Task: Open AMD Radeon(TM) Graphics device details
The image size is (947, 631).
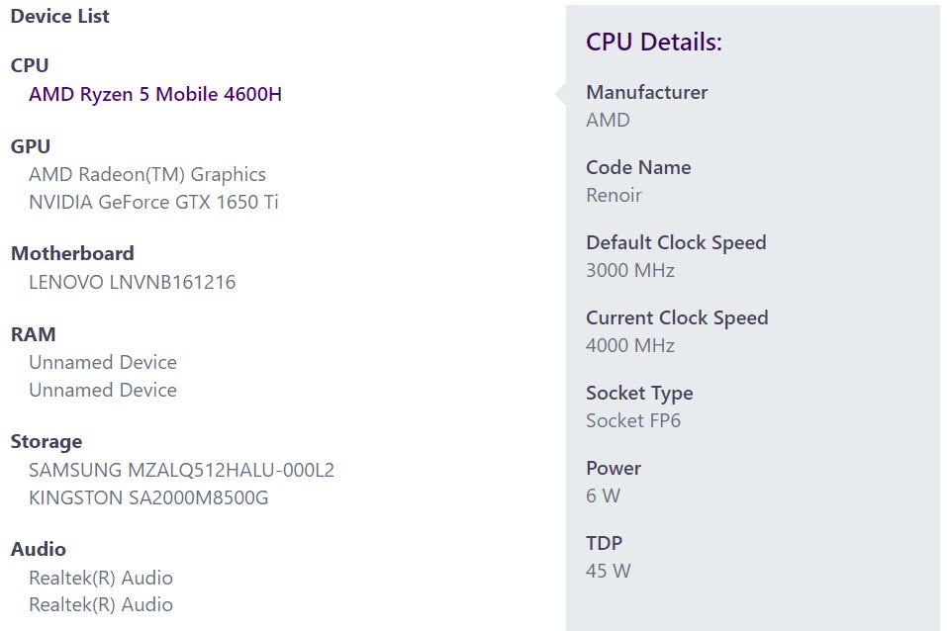Action: tap(147, 174)
